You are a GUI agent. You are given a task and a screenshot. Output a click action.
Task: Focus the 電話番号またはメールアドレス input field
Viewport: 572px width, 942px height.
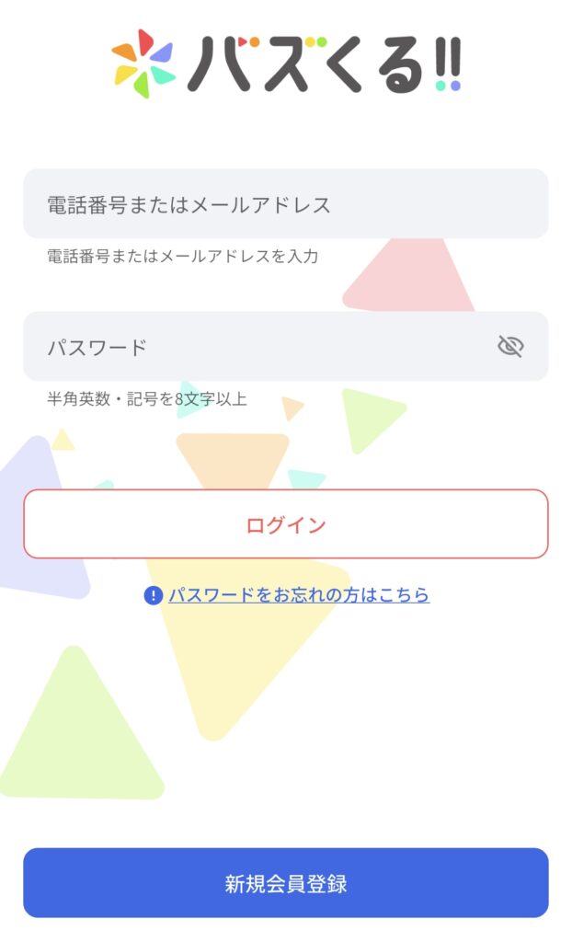coord(285,204)
